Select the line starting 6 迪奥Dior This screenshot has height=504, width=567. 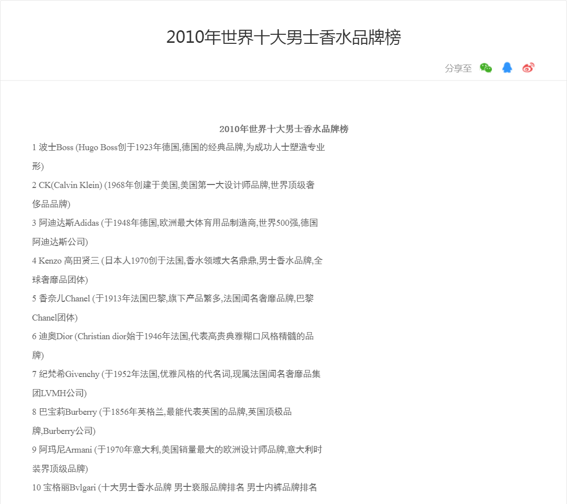click(x=173, y=337)
